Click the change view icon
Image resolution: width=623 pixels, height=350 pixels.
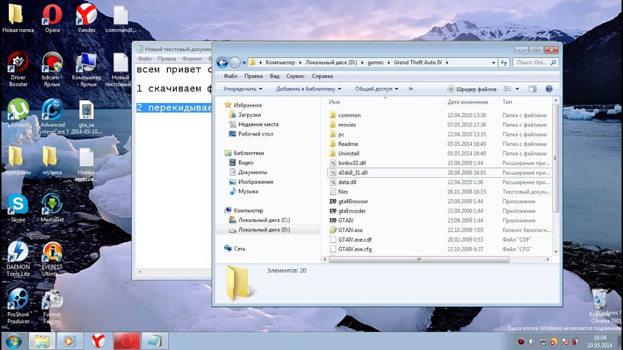pos(508,89)
